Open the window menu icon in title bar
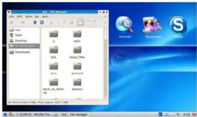The image size is (197, 117). click(9, 12)
